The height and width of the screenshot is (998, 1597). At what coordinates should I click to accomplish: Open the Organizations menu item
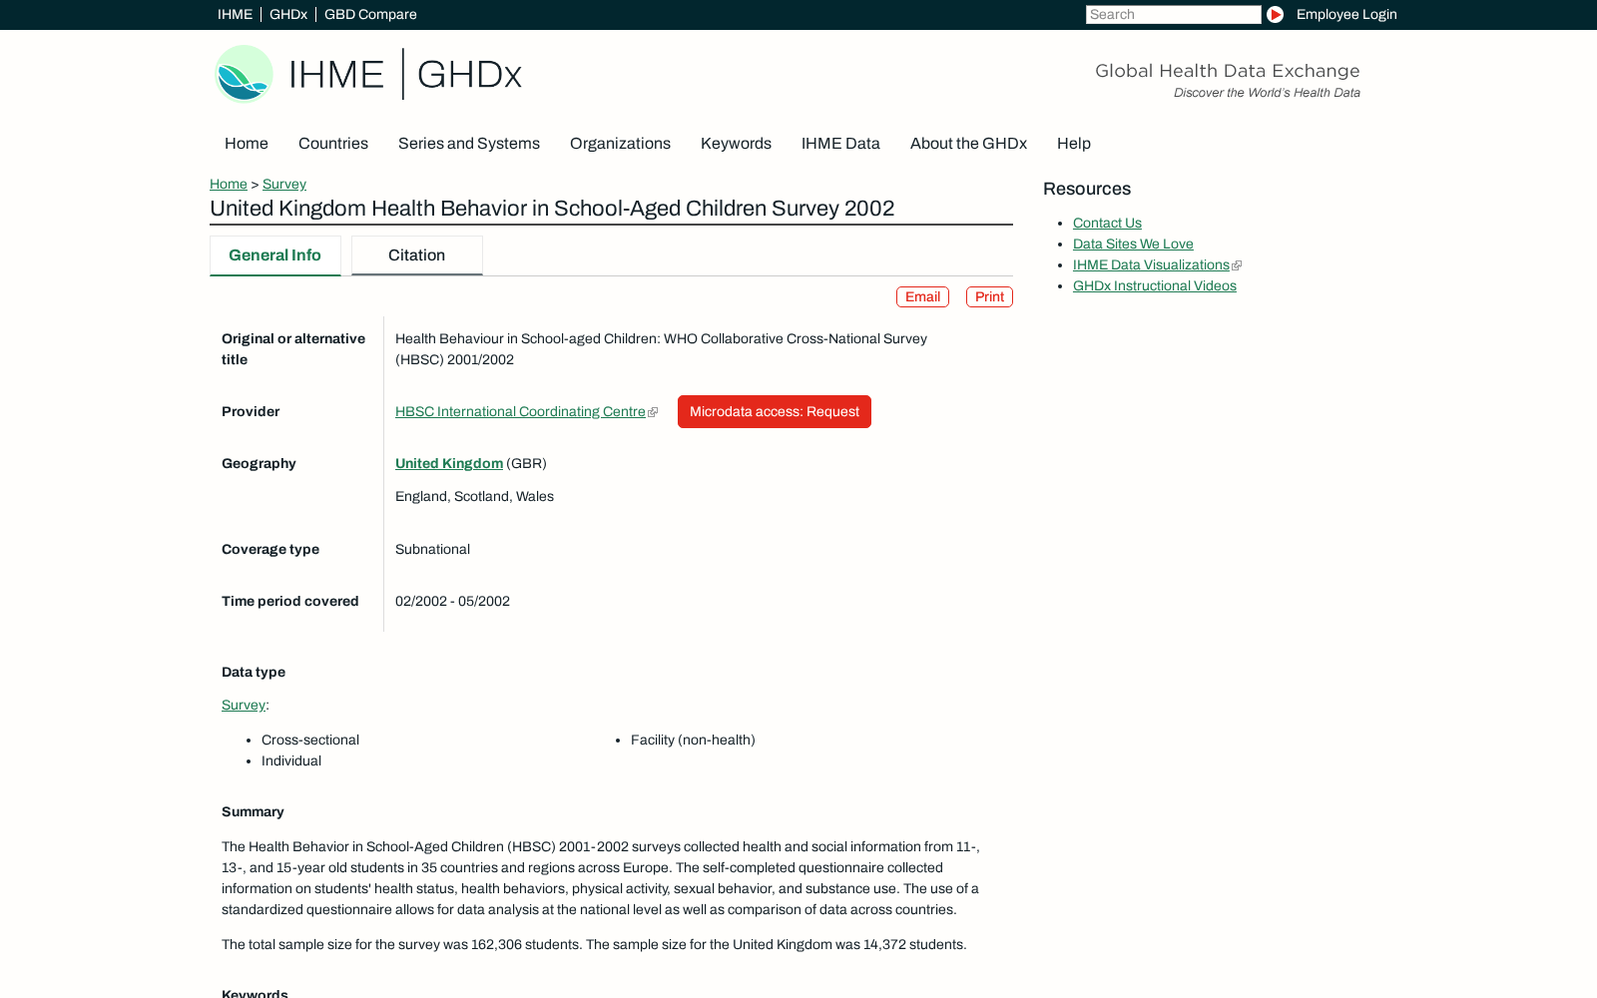(620, 144)
